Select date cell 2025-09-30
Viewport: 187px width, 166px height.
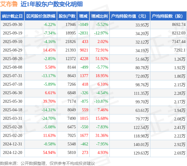click(12, 24)
